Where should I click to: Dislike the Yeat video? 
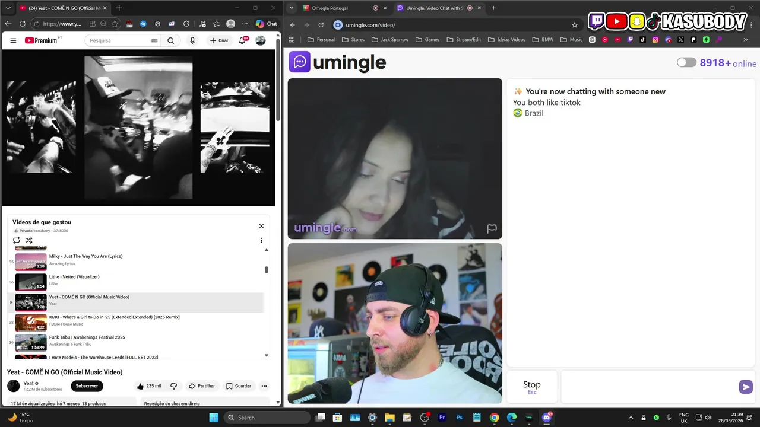(173, 386)
